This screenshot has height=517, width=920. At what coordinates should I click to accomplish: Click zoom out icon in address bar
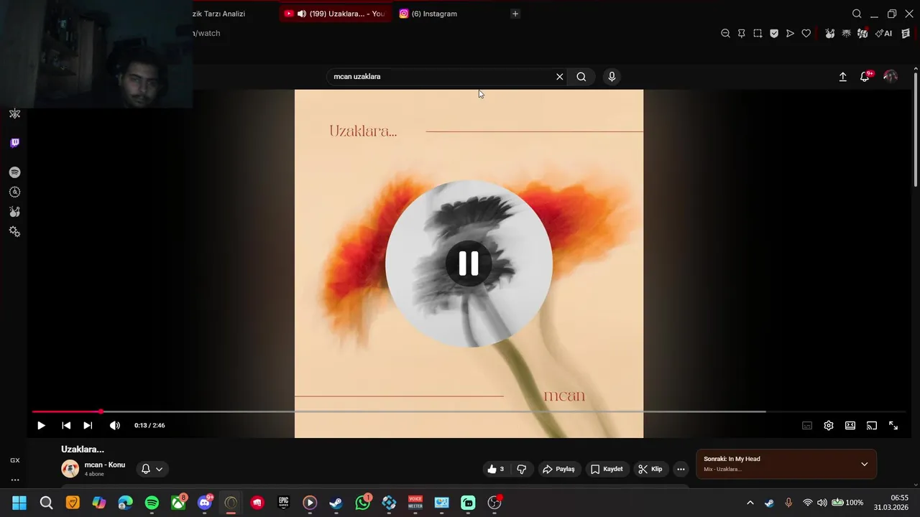coord(725,33)
